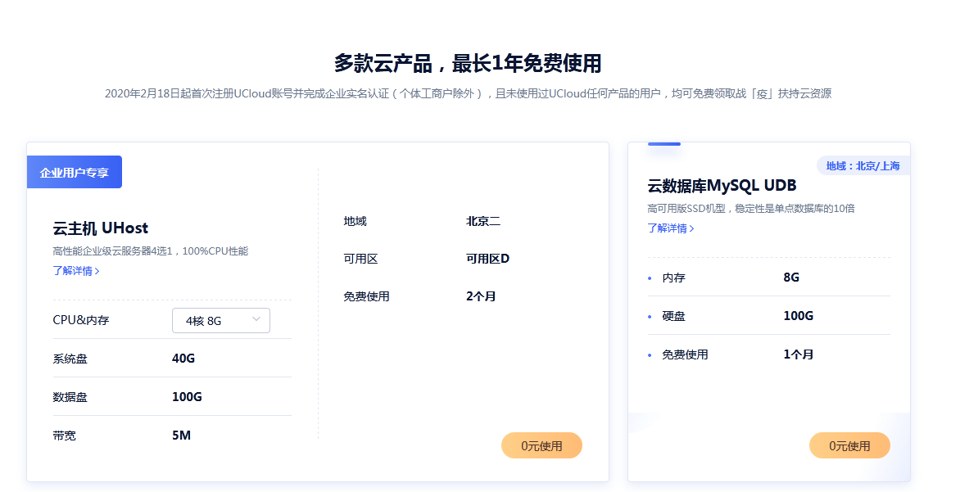Open 了解详情 link under 云主机 UHost
Screen dimensions: 960x492
point(76,270)
